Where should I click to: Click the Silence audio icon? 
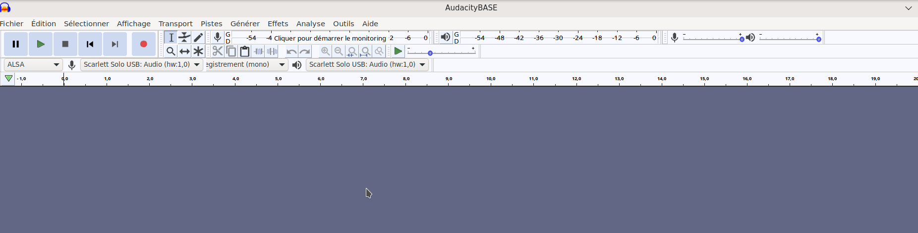[272, 51]
